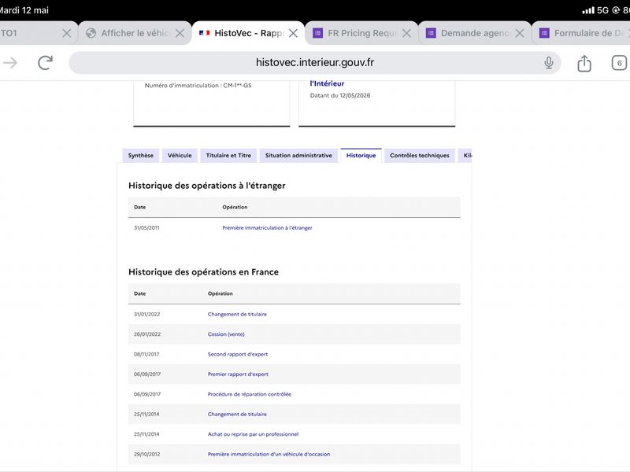
Task: Click Première immatriculation d'un véhicule d'occasion
Action: pos(269,455)
